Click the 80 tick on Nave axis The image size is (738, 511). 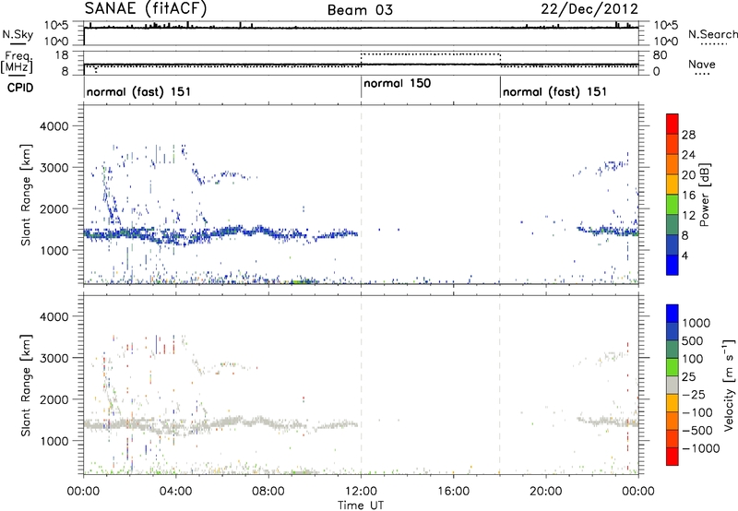click(x=660, y=55)
